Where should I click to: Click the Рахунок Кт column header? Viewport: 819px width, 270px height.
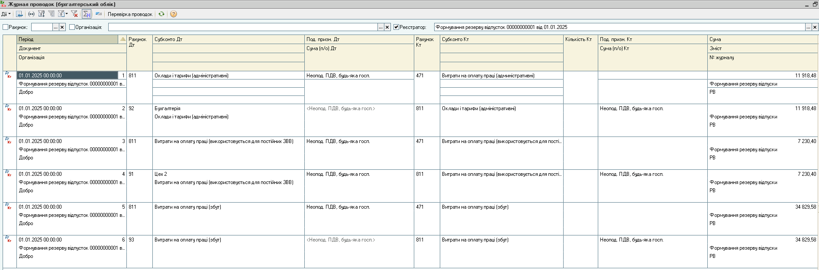click(x=427, y=53)
